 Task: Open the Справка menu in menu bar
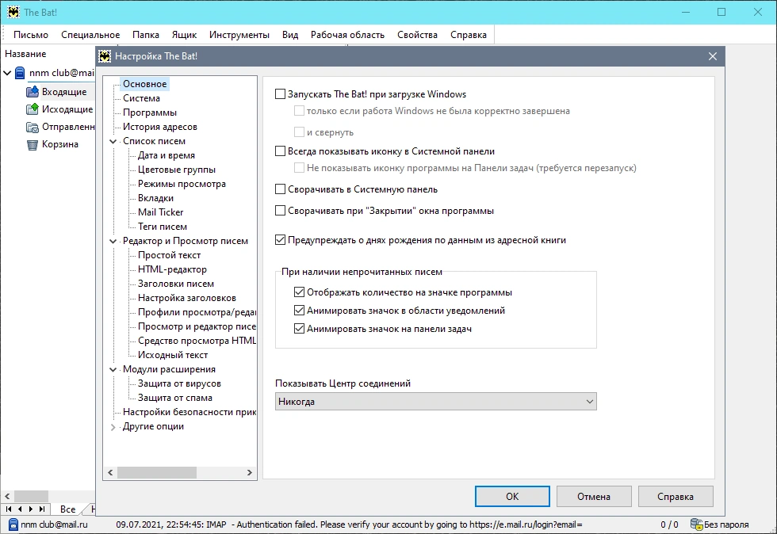pos(469,35)
